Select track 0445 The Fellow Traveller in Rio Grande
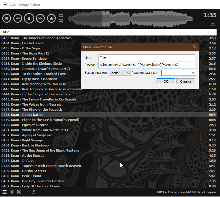 tap(108, 99)
